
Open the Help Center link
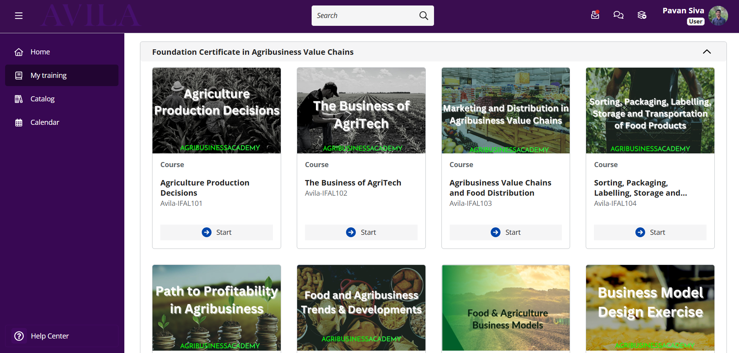(62, 336)
